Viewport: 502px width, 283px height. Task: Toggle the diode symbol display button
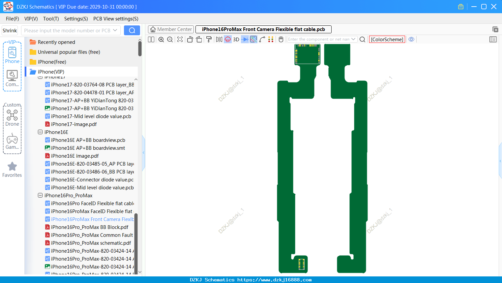pyautogui.click(x=245, y=40)
